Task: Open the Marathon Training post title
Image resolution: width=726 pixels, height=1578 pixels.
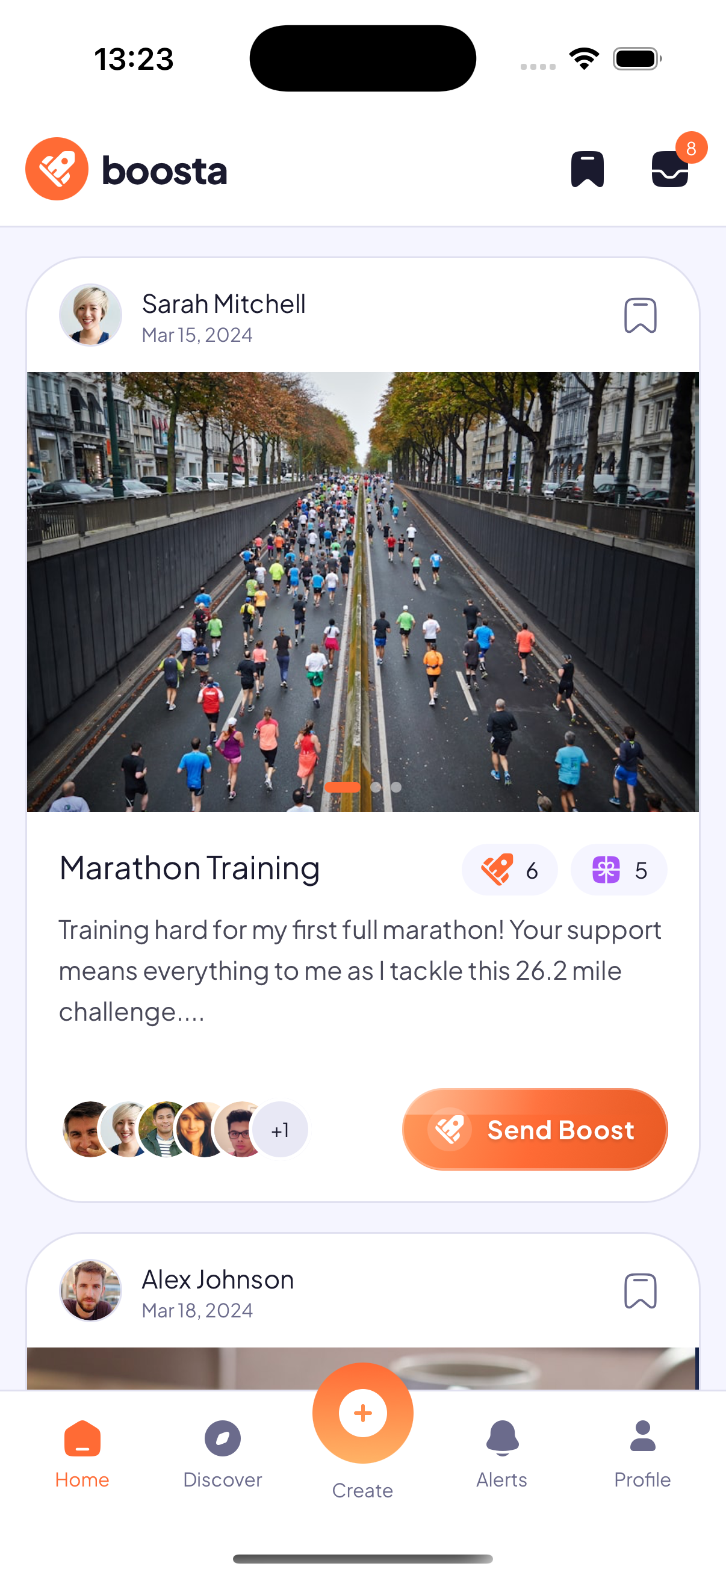Action: click(x=189, y=868)
